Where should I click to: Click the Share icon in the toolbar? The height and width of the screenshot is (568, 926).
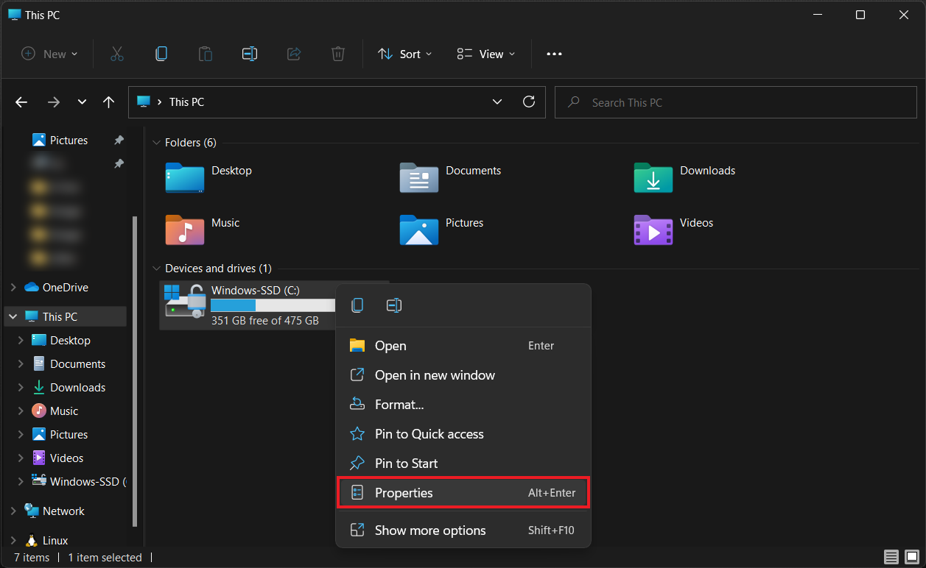click(294, 54)
